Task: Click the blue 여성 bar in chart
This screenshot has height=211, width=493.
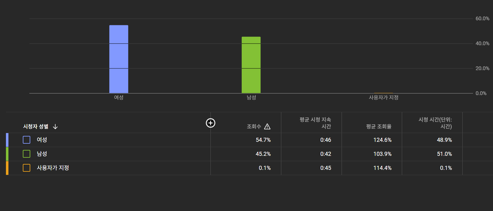Action: pos(119,59)
